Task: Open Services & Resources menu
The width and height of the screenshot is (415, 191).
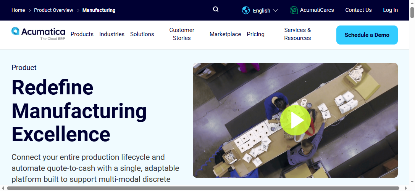Action: coord(297,34)
